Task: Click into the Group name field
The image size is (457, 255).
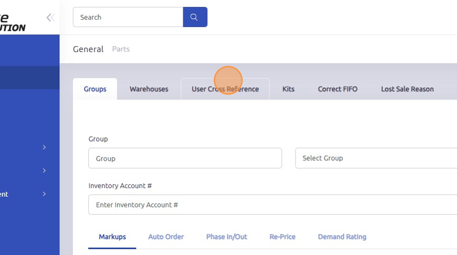Action: (185, 158)
